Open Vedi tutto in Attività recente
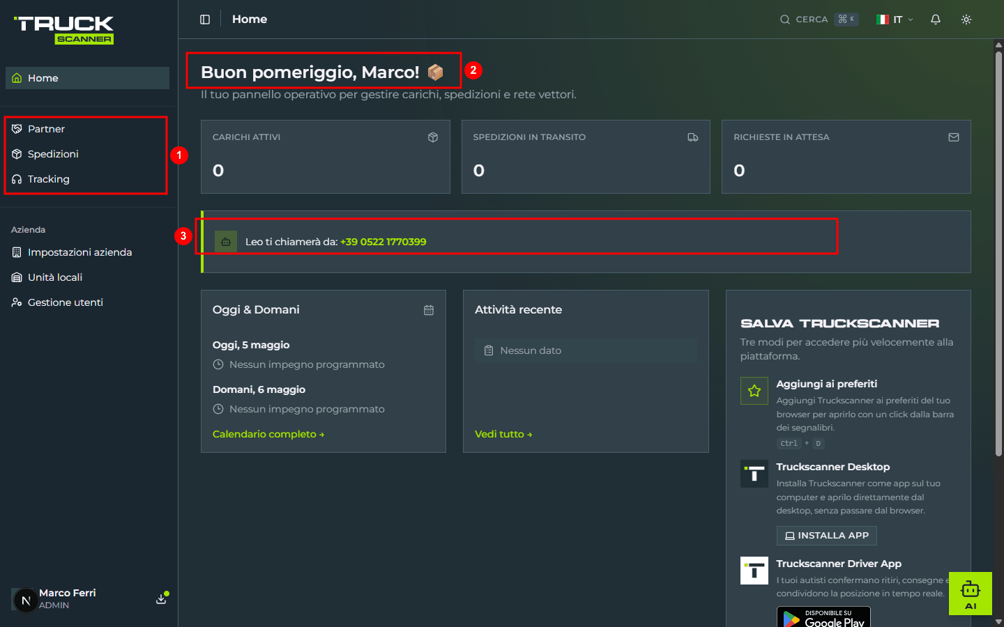This screenshot has height=627, width=1004. click(503, 434)
